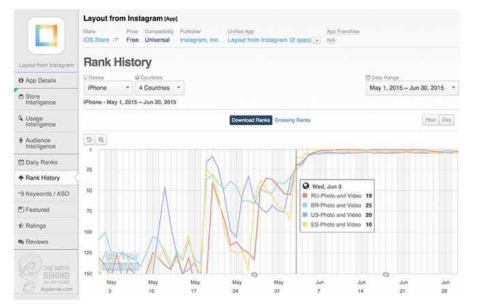Click the reset chart zoom icon
Screen dimensions: 477x306
[x=89, y=139]
